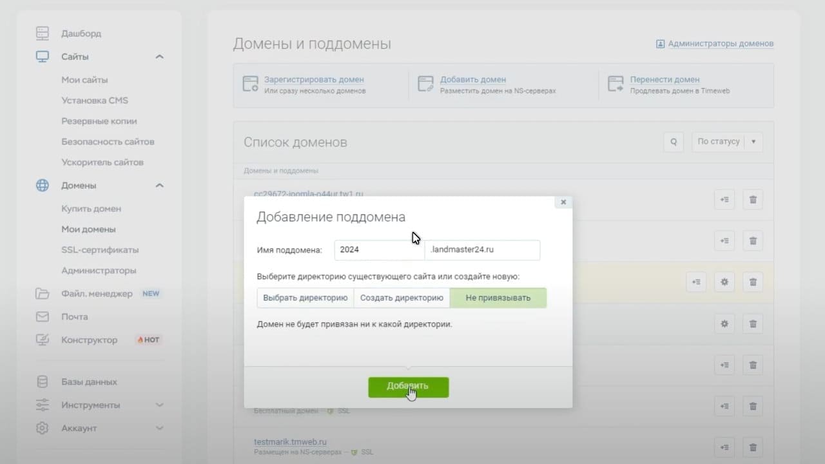Viewport: 825px width, 464px height.
Task: Open Мои домены in sidebar
Action: 88,229
